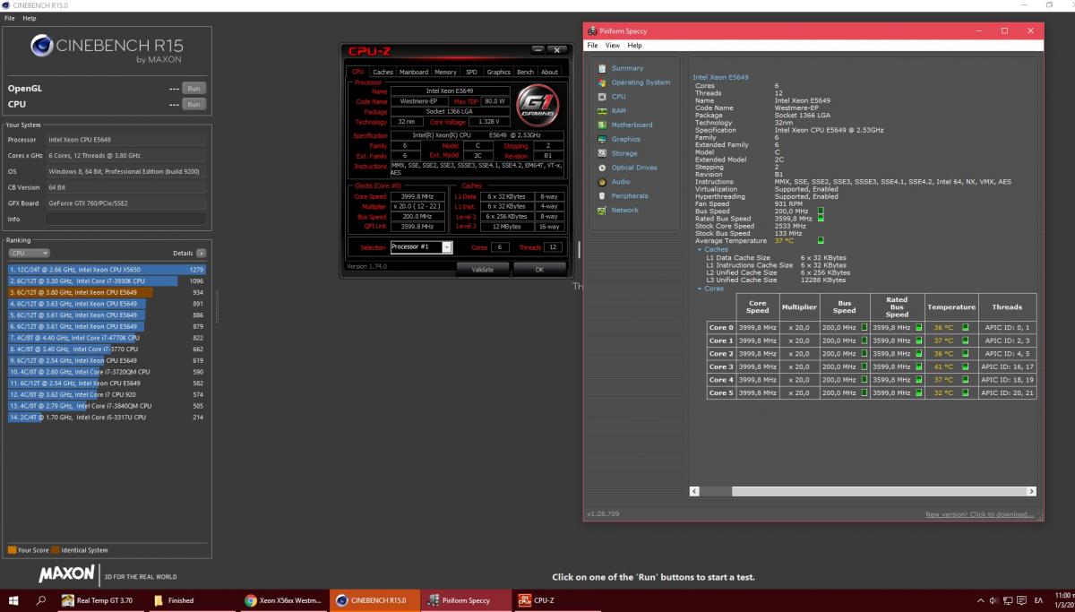This screenshot has width=1075, height=612.
Task: Switch to the Graphics tab in CPU-Z
Action: 499,72
